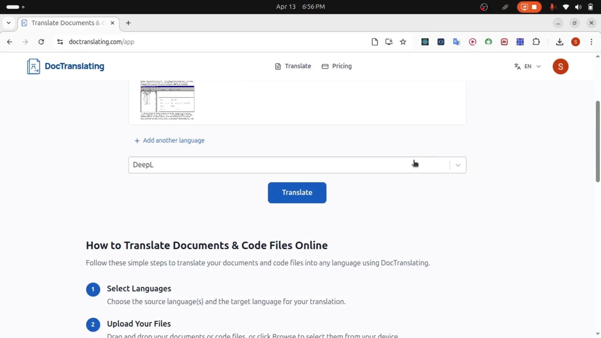Click the scrollbar up arrow
The height and width of the screenshot is (338, 601).
(598, 56)
